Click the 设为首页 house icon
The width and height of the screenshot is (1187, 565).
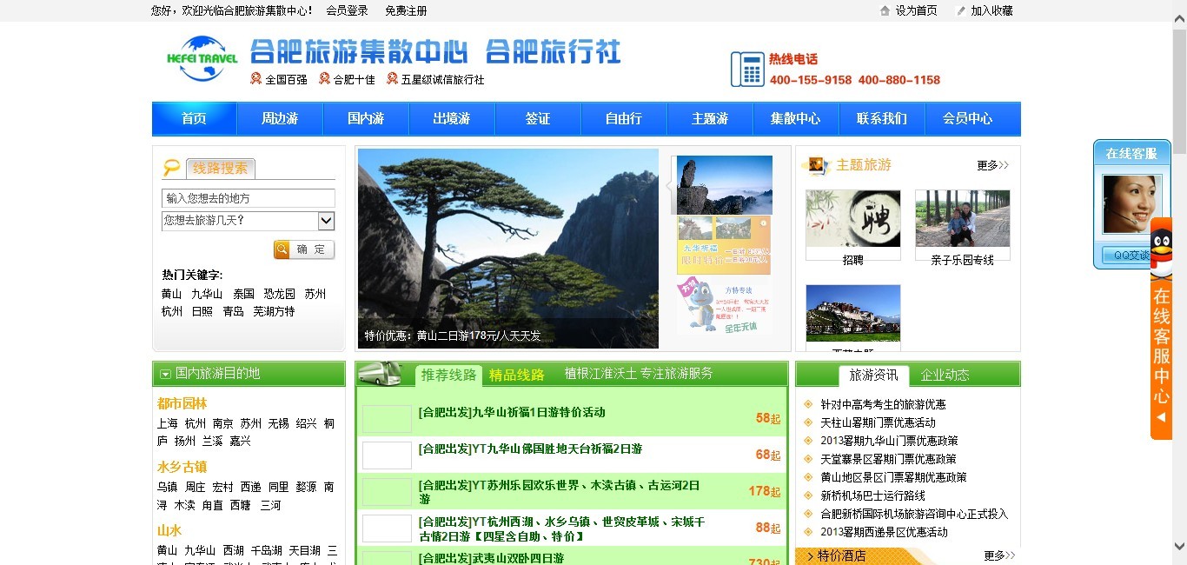[885, 10]
